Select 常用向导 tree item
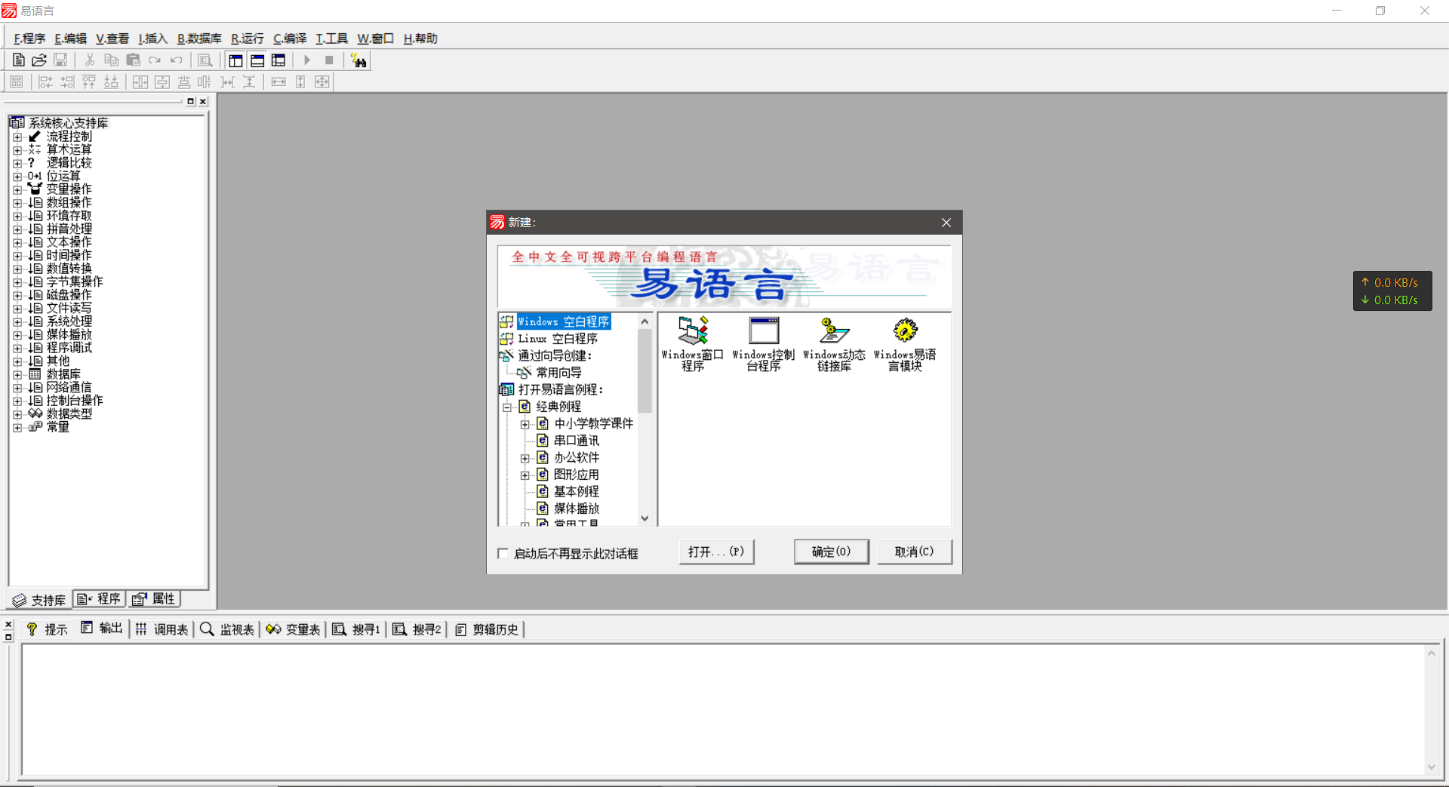The width and height of the screenshot is (1449, 787). (x=558, y=373)
